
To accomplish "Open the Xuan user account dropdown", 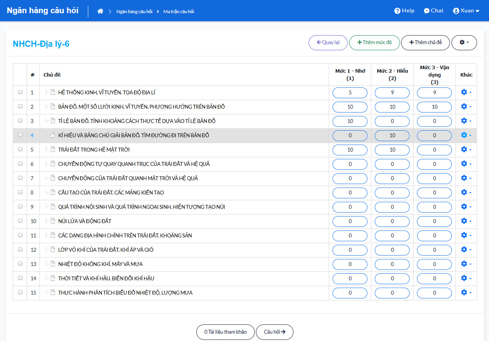I will coord(466,11).
